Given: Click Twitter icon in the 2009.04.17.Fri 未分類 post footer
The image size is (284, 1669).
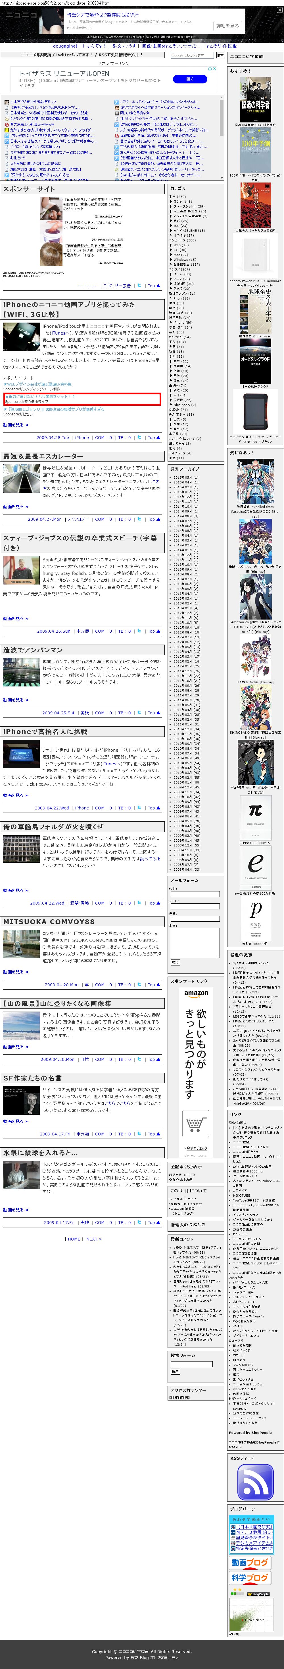Looking at the screenshot, I should point(139,1134).
